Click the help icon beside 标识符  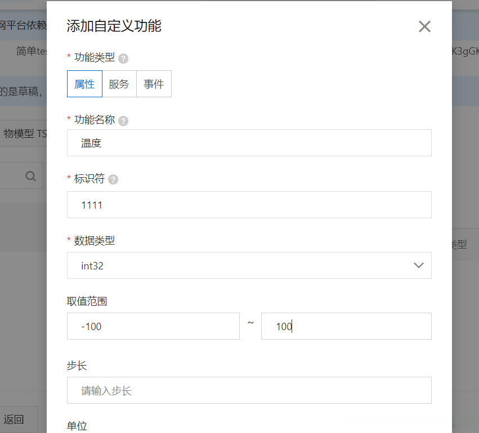113,179
